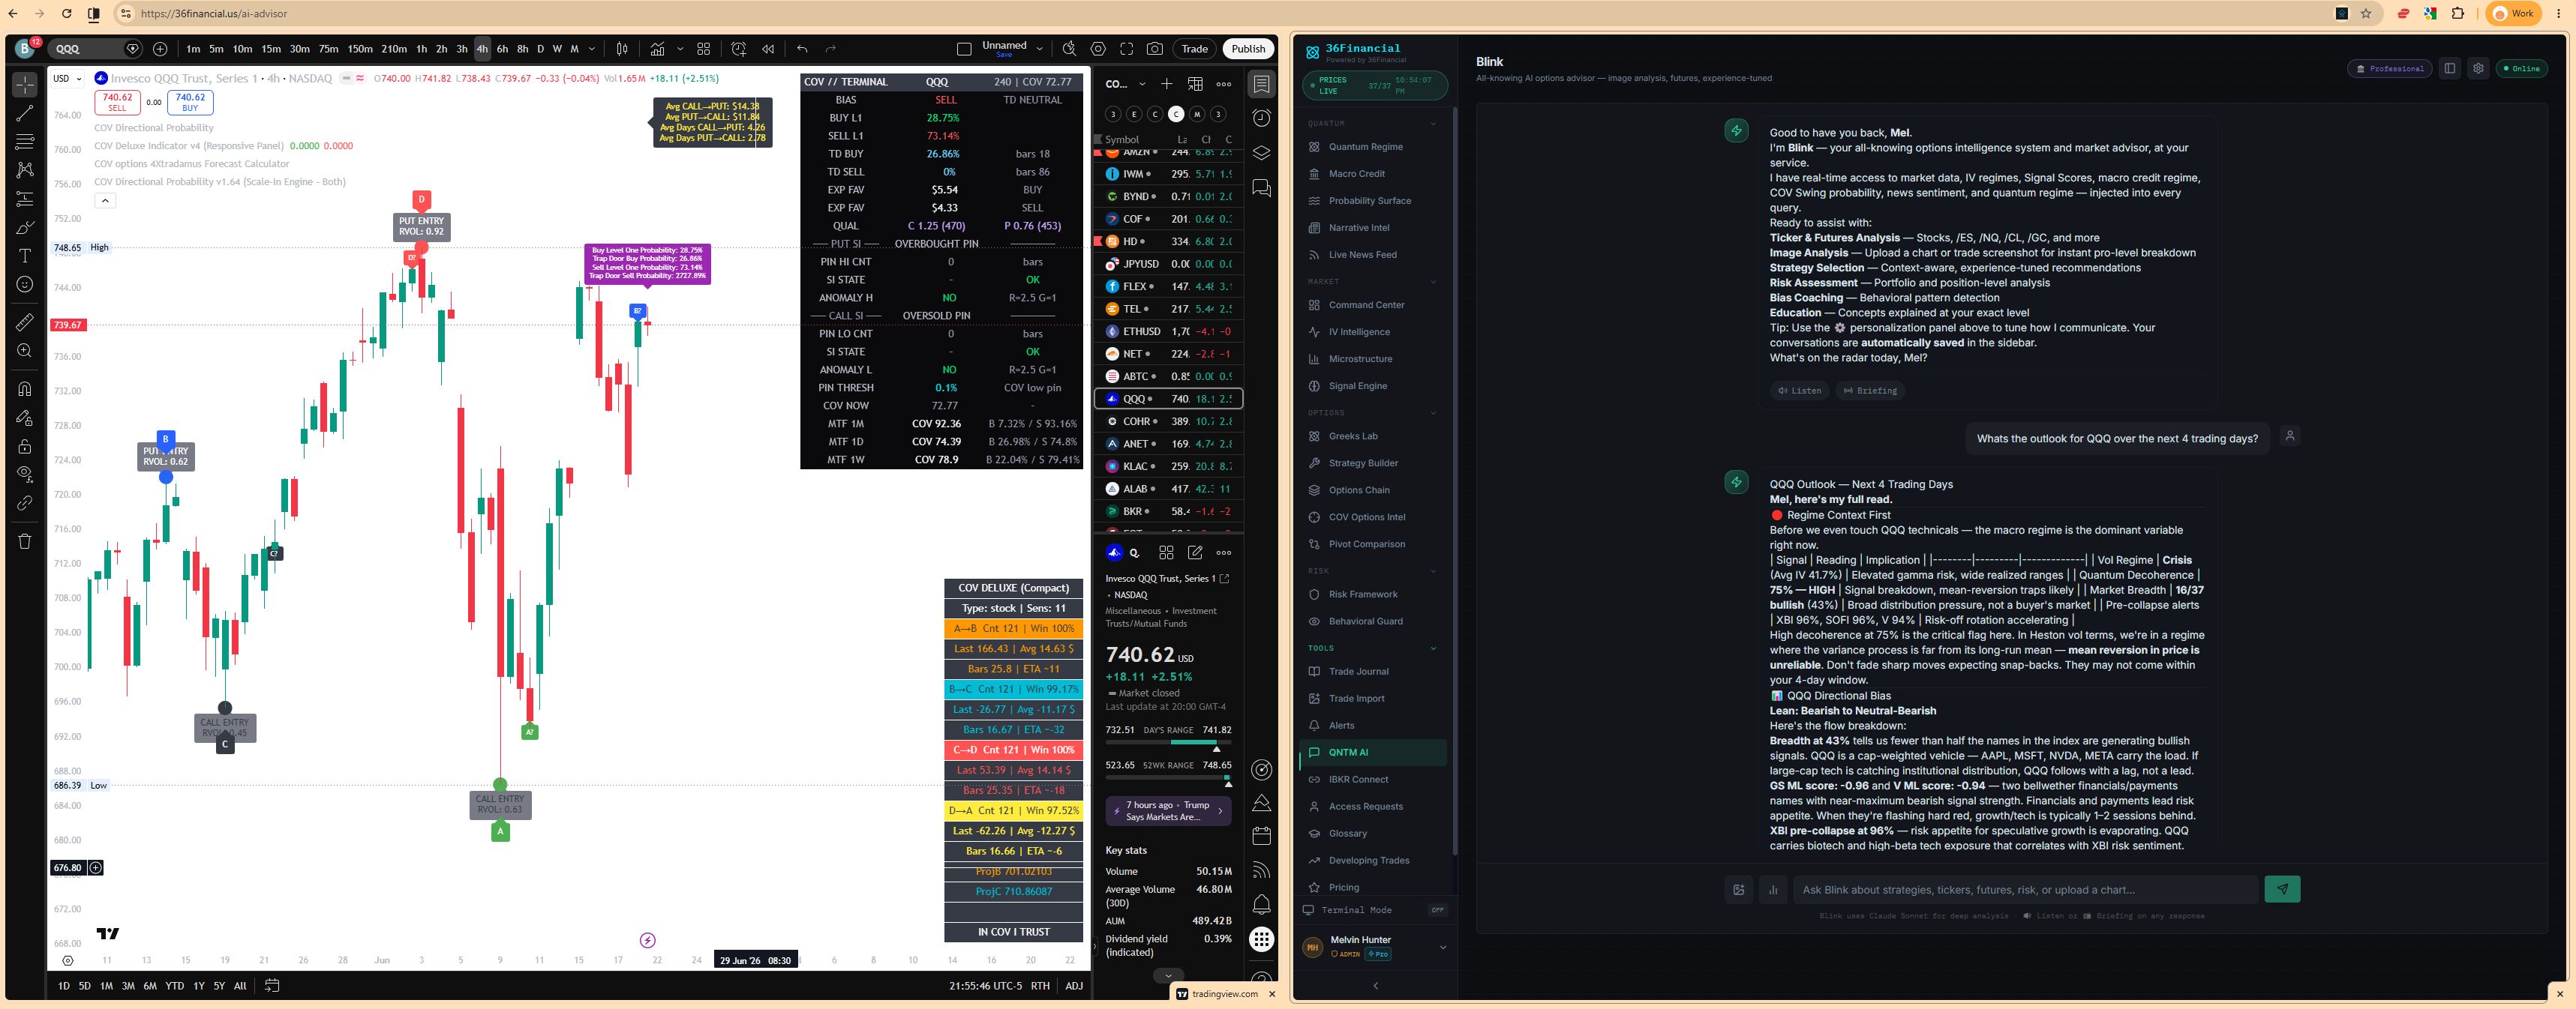
Task: Switch to the 15m timeframe
Action: tap(271, 49)
